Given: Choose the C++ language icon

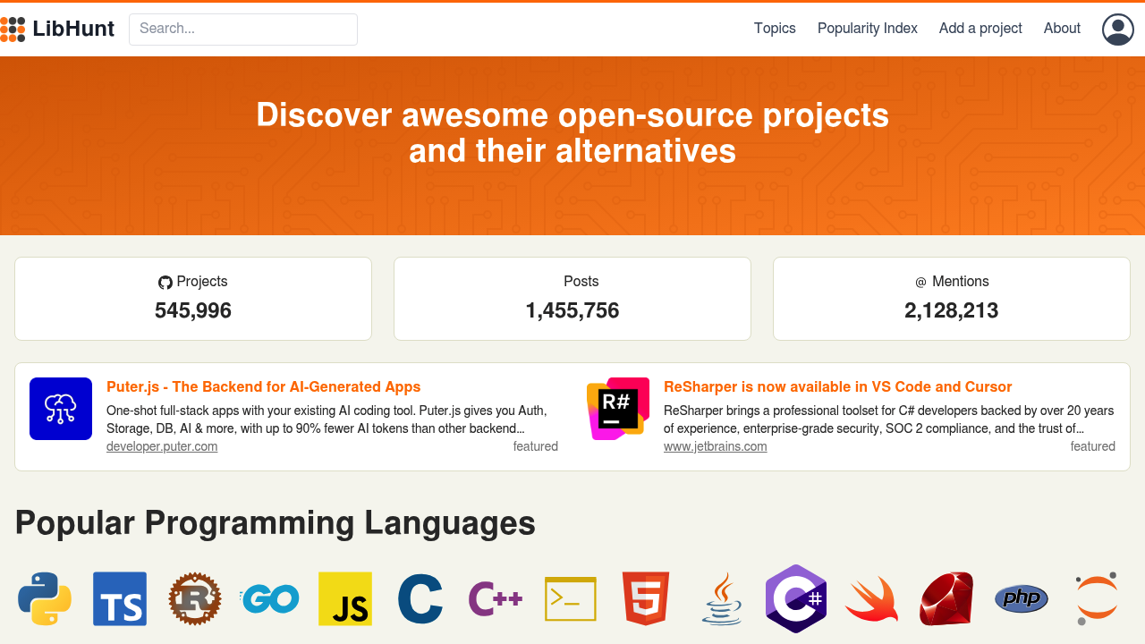Looking at the screenshot, I should click(x=496, y=598).
